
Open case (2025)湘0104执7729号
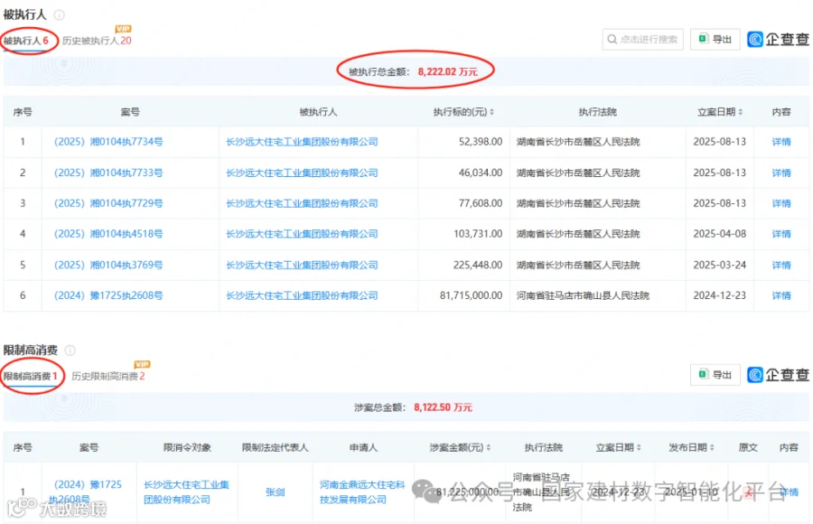(x=108, y=203)
